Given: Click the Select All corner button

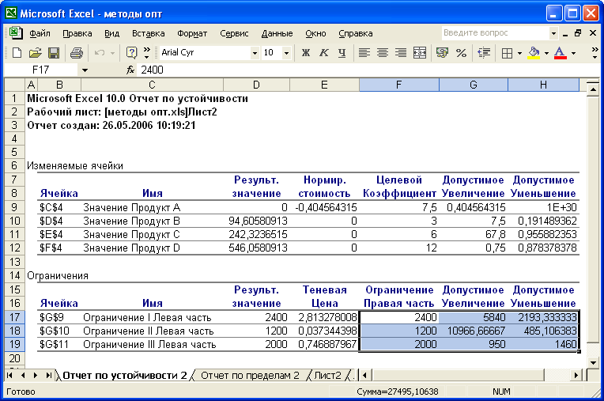Looking at the screenshot, I should (15, 85).
